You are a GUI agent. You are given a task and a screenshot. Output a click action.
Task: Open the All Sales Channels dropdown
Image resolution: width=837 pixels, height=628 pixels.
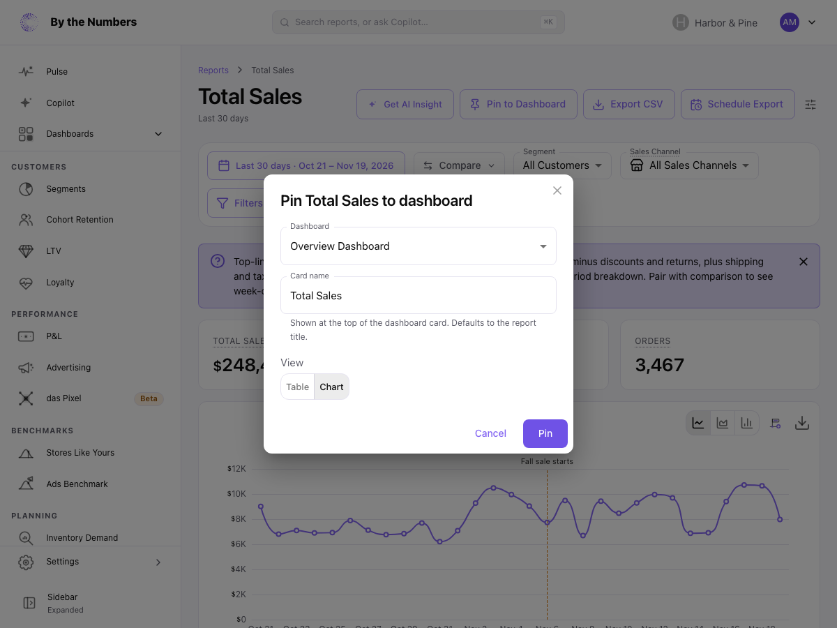(689, 165)
